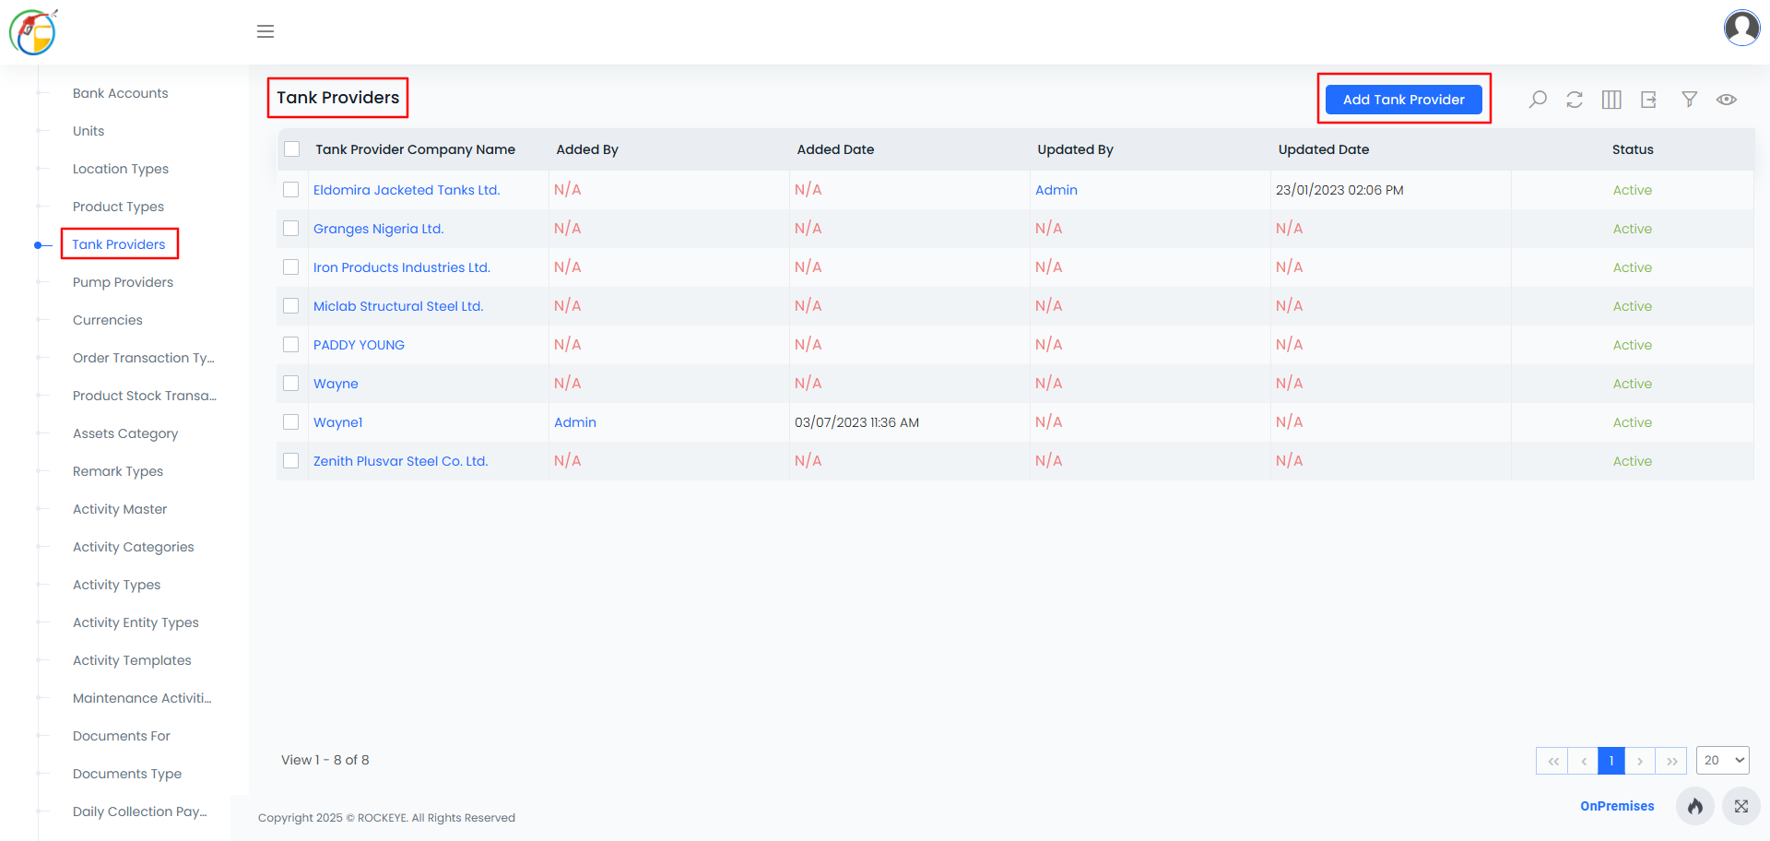The image size is (1770, 841).
Task: Go to last page in pagination
Action: tap(1671, 761)
